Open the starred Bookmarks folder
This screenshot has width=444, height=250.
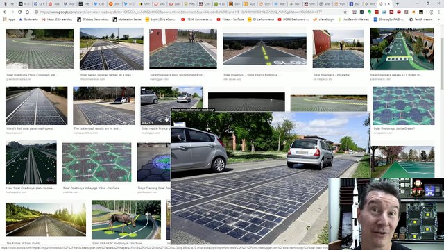[x=28, y=19]
